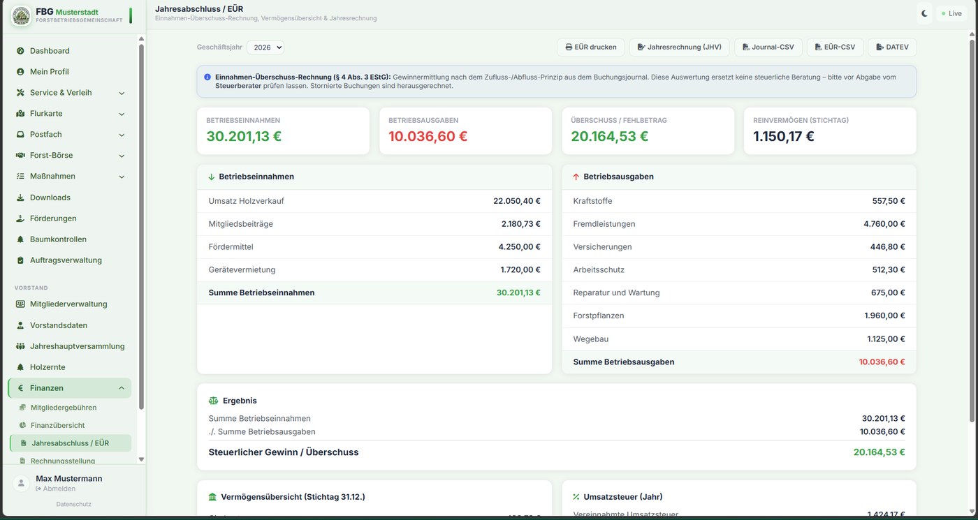Export using the DATEV button

pos(892,47)
